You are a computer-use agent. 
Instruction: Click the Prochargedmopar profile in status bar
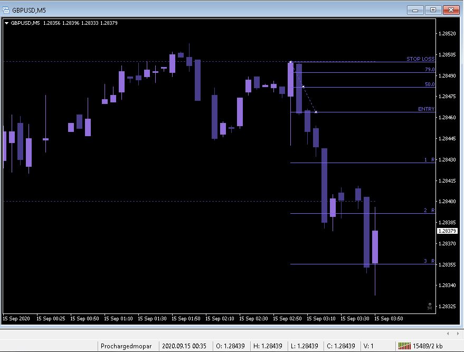[x=126, y=346]
